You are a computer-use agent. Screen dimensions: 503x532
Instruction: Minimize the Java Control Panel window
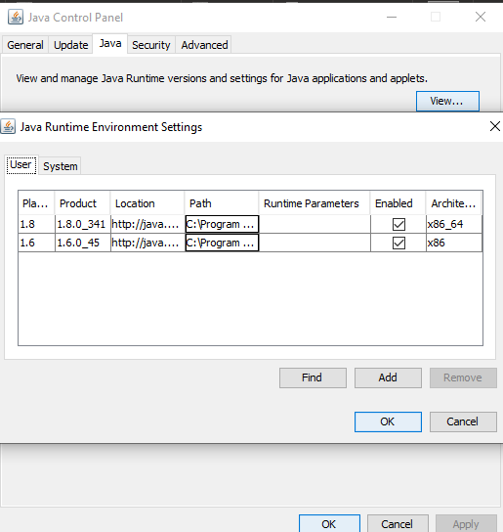392,17
